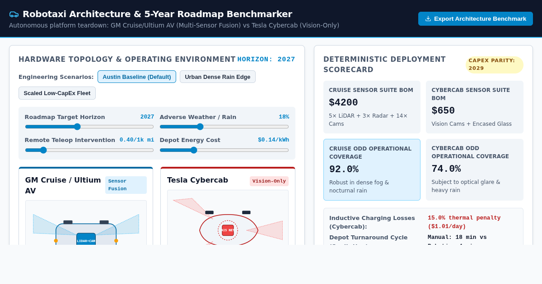542x284 pixels.
Task: Select the Cruise ODD Operational Coverage card
Action: tap(372, 169)
